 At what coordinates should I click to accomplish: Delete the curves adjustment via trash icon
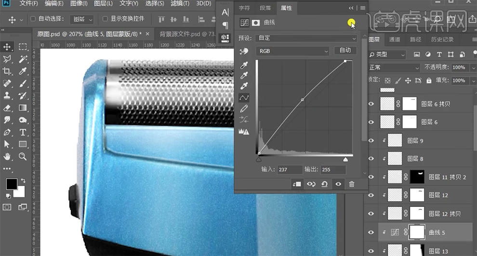coord(352,184)
